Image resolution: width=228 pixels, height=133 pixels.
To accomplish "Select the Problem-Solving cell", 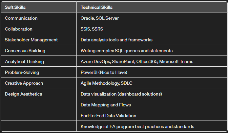I will coord(39,72).
